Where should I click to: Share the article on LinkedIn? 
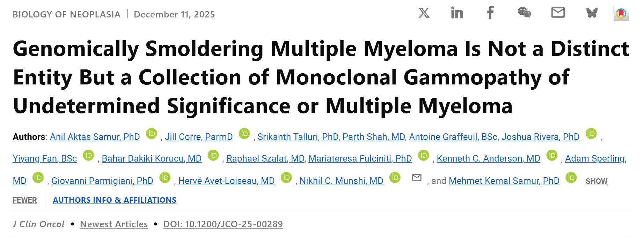(x=457, y=13)
